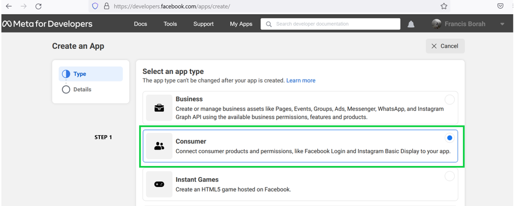Expand the account dropdown arrow

click(x=502, y=24)
